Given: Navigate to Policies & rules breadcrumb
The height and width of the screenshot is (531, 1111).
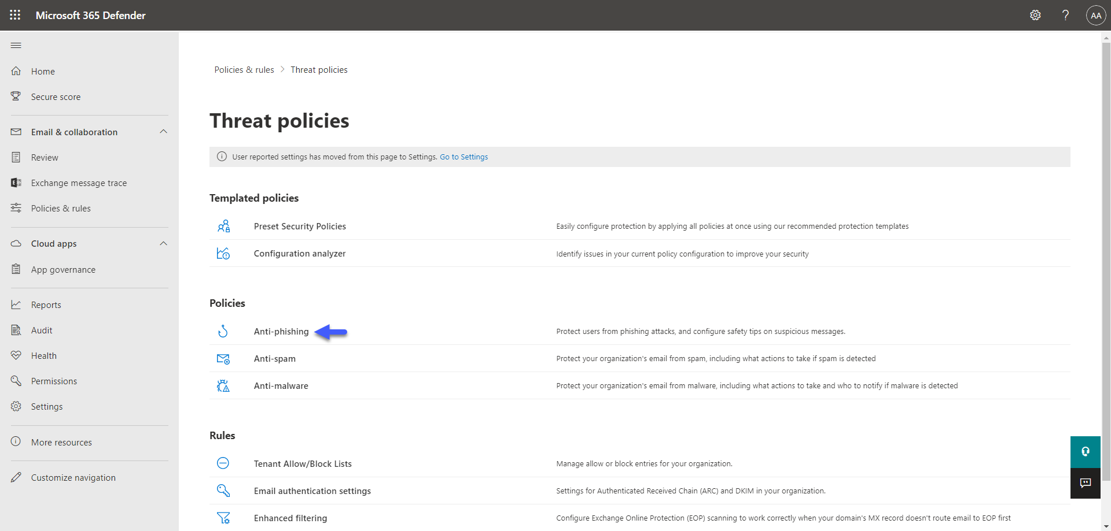Looking at the screenshot, I should click(x=244, y=70).
